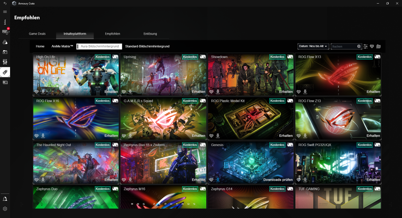The height and width of the screenshot is (218, 402).
Task: Open Settings gear in sidebar
Action: [x=5, y=209]
